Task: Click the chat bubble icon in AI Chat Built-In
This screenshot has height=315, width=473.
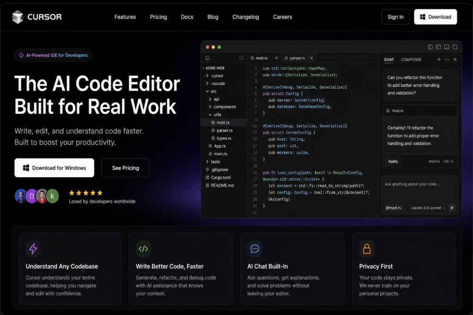Action: coord(255,249)
